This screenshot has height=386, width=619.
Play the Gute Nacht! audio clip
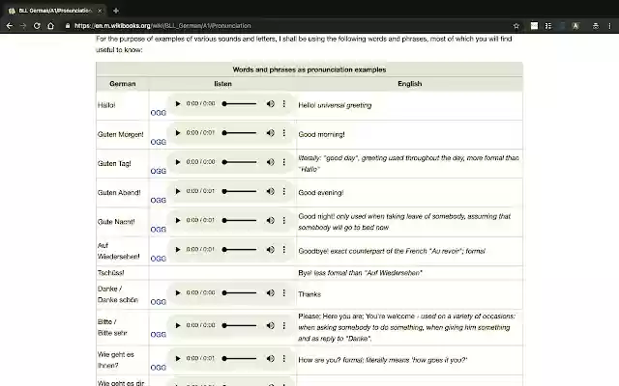pos(178,220)
